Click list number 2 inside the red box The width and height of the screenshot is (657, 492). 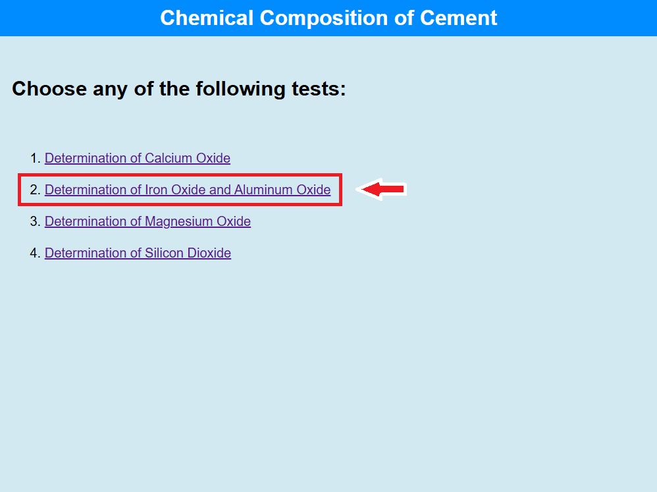tap(35, 190)
